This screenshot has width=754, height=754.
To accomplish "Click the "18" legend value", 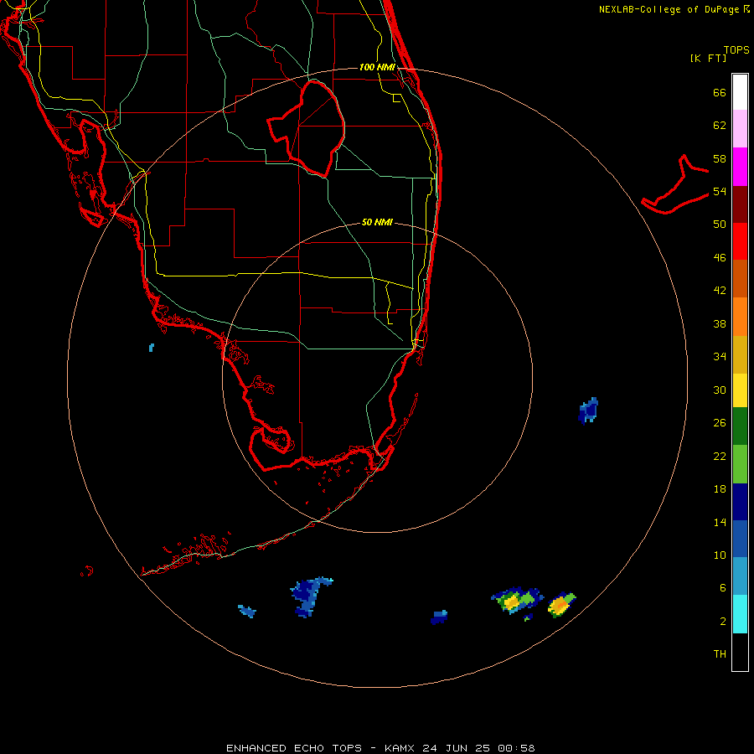I will [x=720, y=489].
